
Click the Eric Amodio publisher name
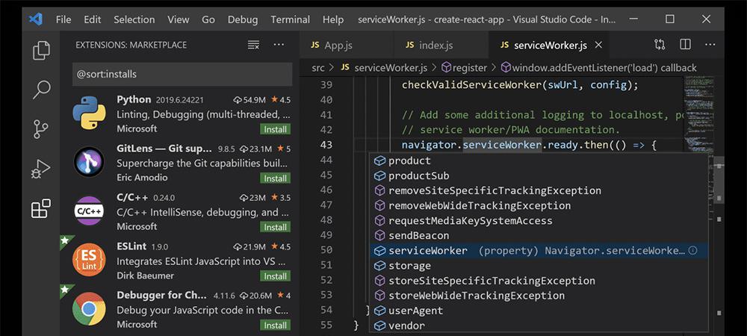point(142,178)
